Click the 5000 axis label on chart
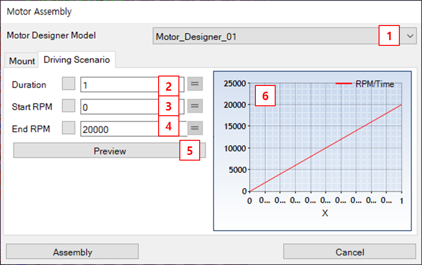Viewport: 422px width, 265px height. [x=237, y=170]
